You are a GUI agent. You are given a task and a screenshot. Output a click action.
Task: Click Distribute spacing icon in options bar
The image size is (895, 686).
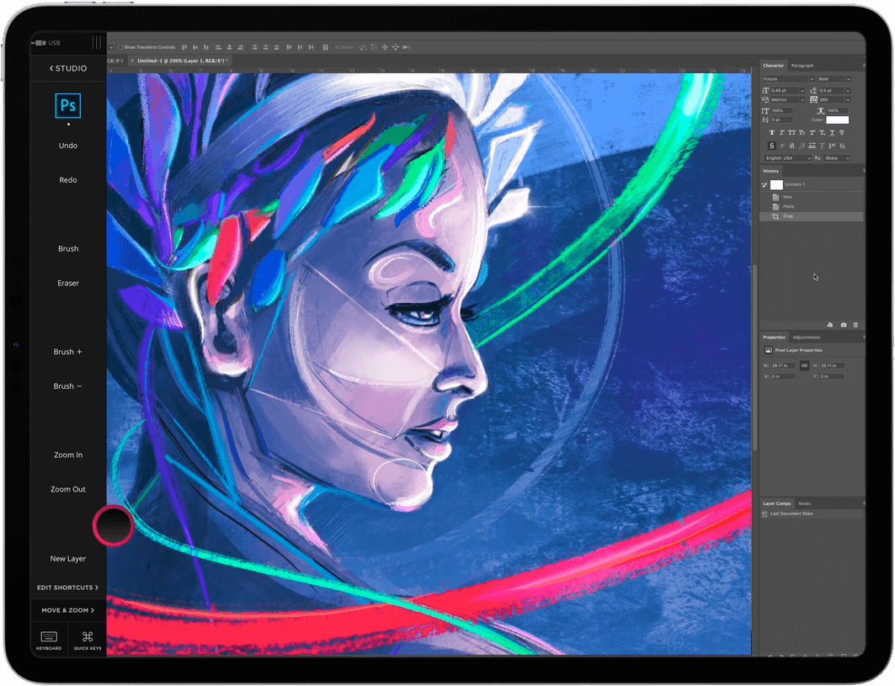[x=325, y=47]
